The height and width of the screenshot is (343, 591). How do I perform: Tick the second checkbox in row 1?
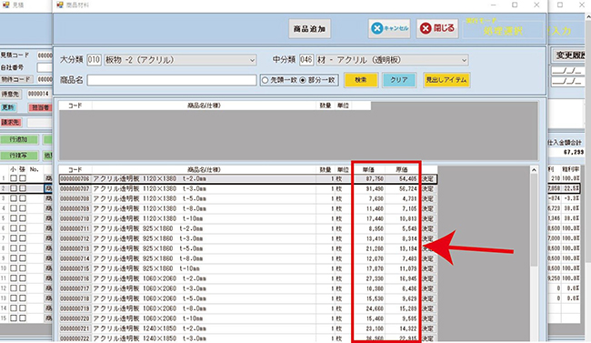coord(23,178)
